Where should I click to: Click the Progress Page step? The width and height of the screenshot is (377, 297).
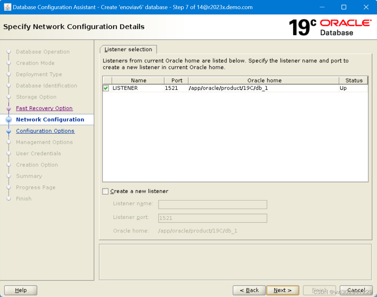(36, 187)
